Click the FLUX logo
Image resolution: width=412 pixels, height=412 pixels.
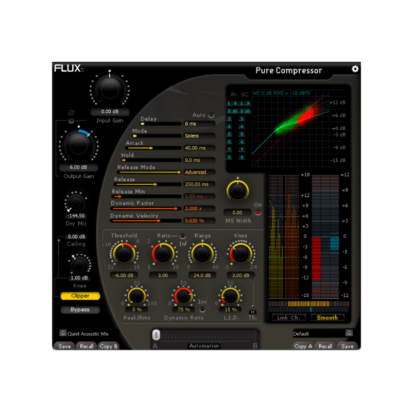(70, 68)
